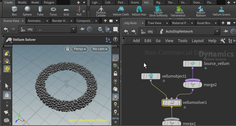
Task: Open the Tree View pane tab
Action: [154, 23]
